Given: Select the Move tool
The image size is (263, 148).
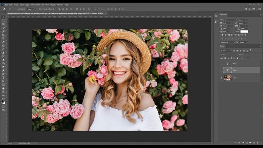Looking at the screenshot, I should coord(3,17).
